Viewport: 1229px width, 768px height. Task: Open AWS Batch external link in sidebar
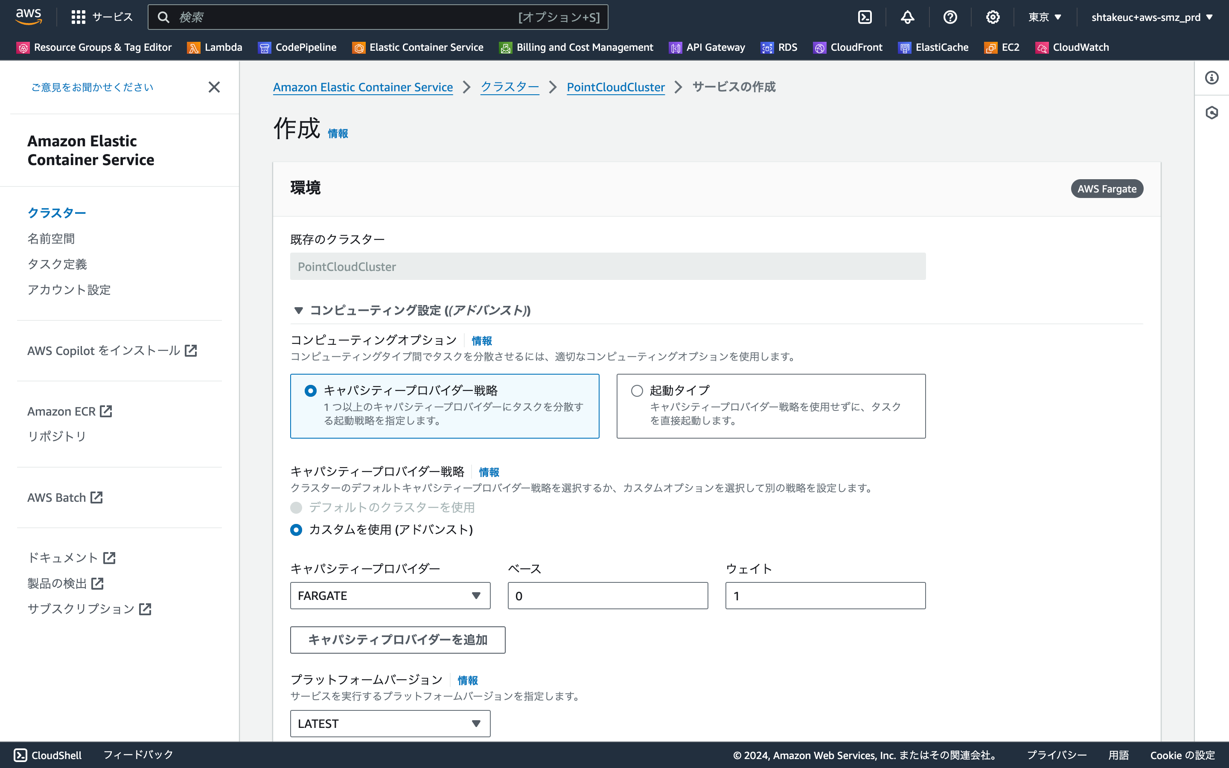click(x=65, y=497)
